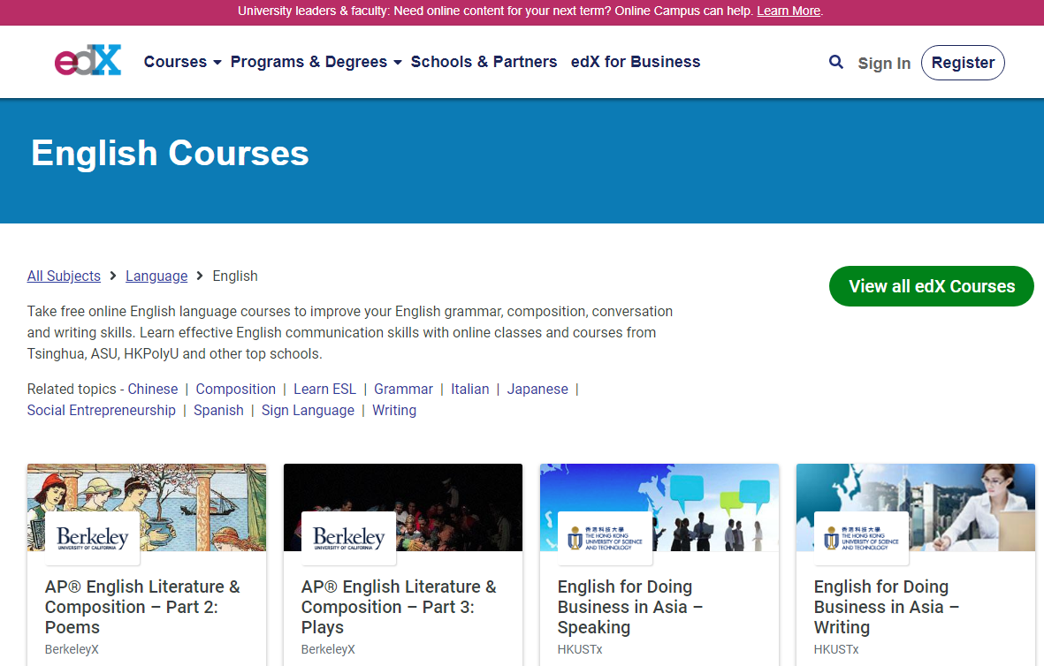
Task: Click BerkeleyX label under Poems course
Action: coord(72,649)
